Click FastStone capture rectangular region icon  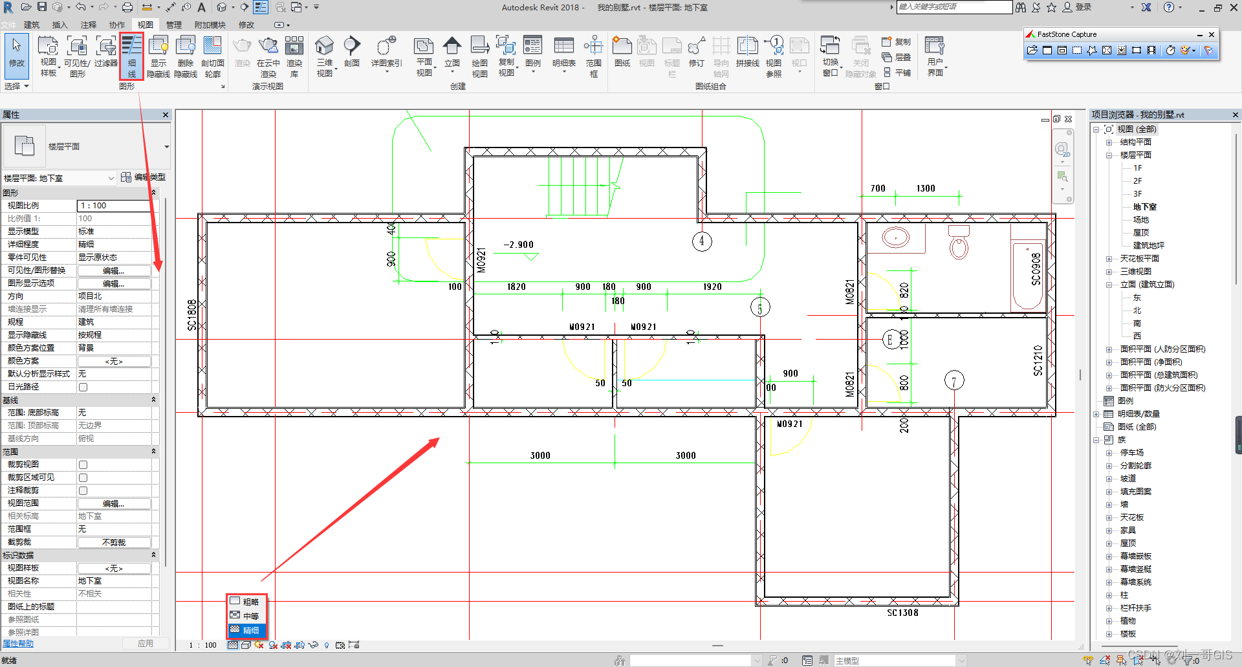(1076, 50)
